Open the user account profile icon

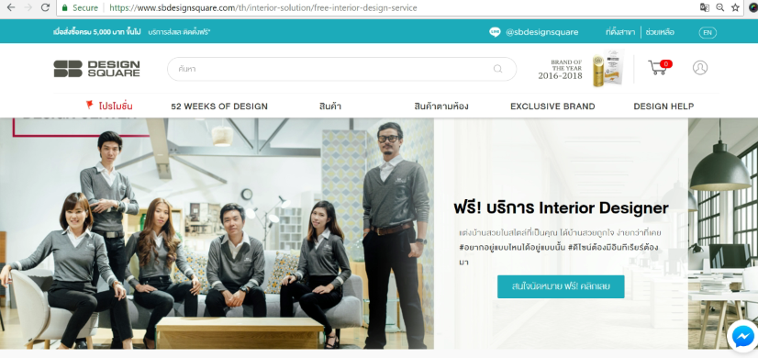tap(700, 67)
